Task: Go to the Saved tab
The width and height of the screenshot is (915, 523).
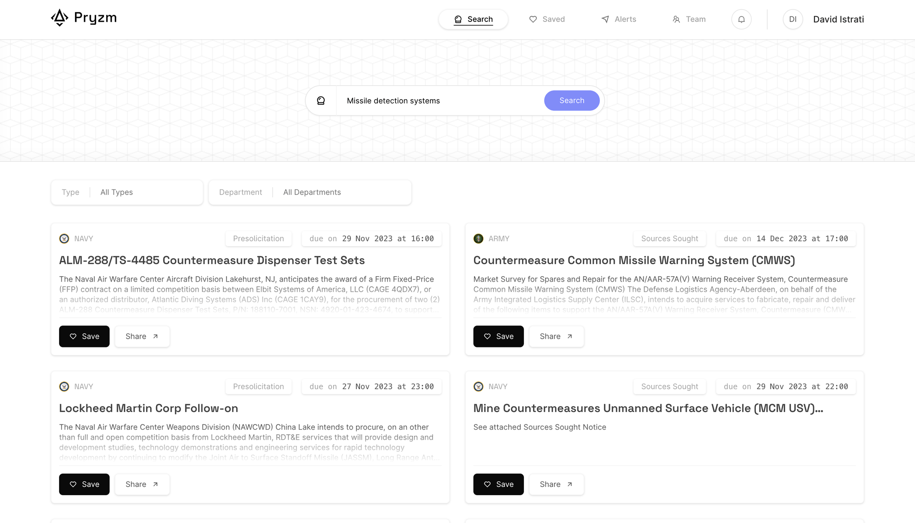Action: (x=547, y=19)
